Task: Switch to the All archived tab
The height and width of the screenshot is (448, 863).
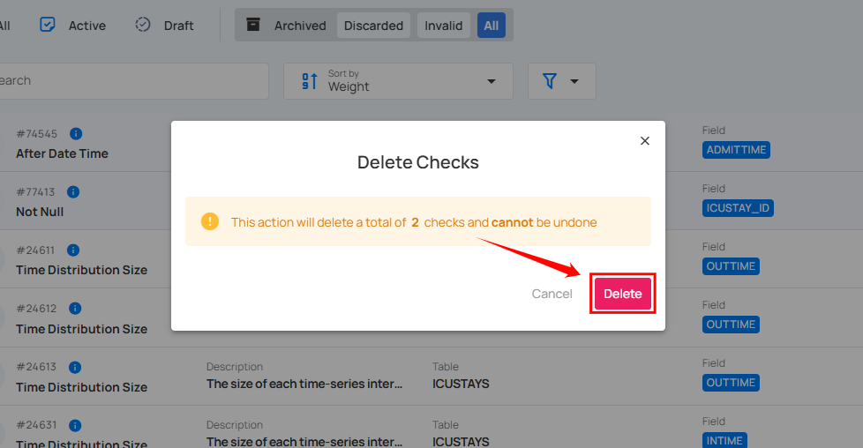Action: [x=492, y=26]
